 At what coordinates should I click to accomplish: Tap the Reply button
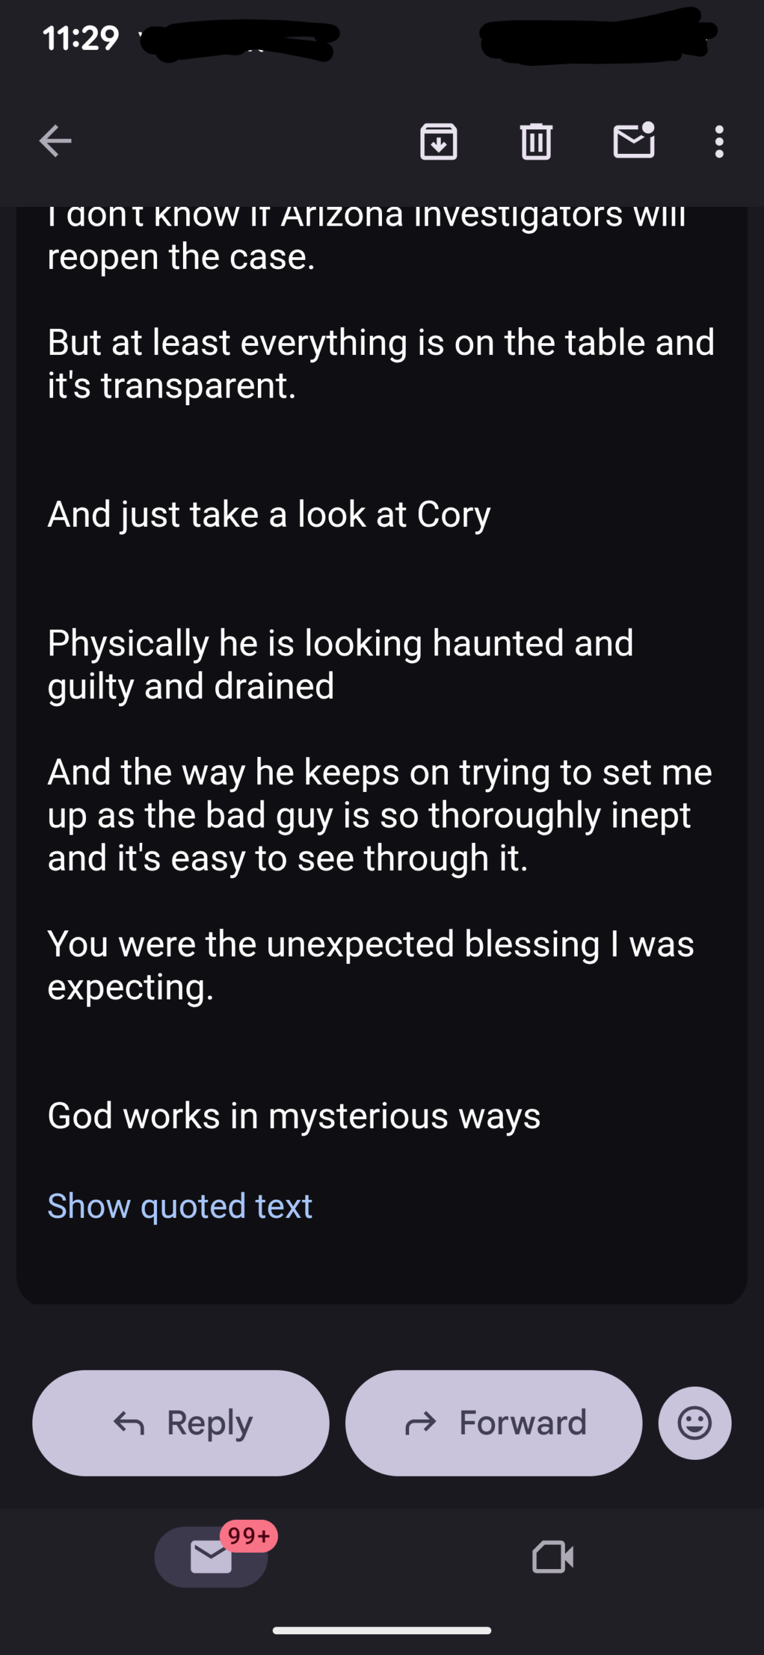coord(181,1422)
